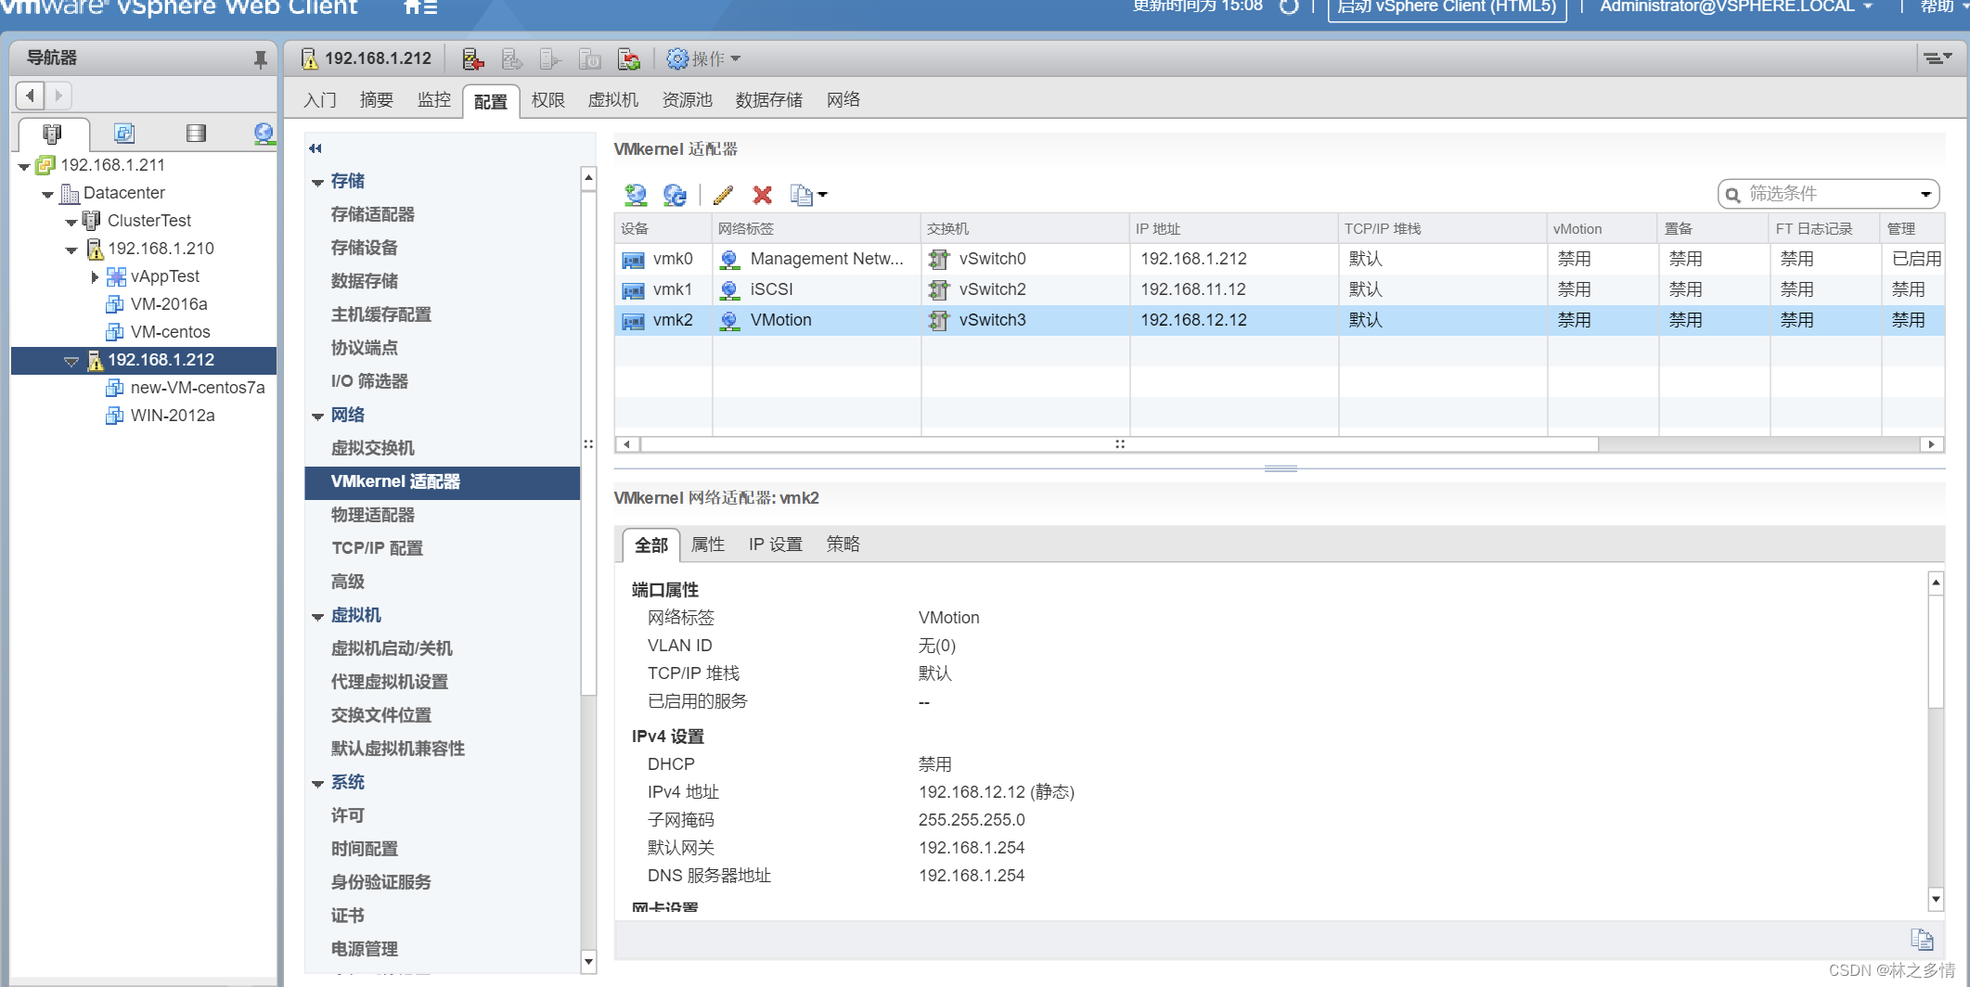
Task: Click vmk0 adapter row icon
Action: [633, 260]
